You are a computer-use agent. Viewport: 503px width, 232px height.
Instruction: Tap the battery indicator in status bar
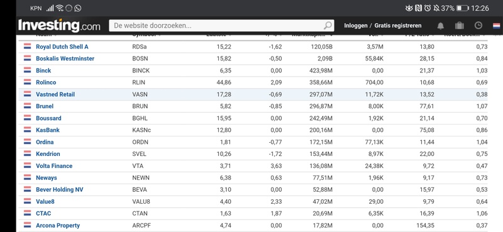463,8
